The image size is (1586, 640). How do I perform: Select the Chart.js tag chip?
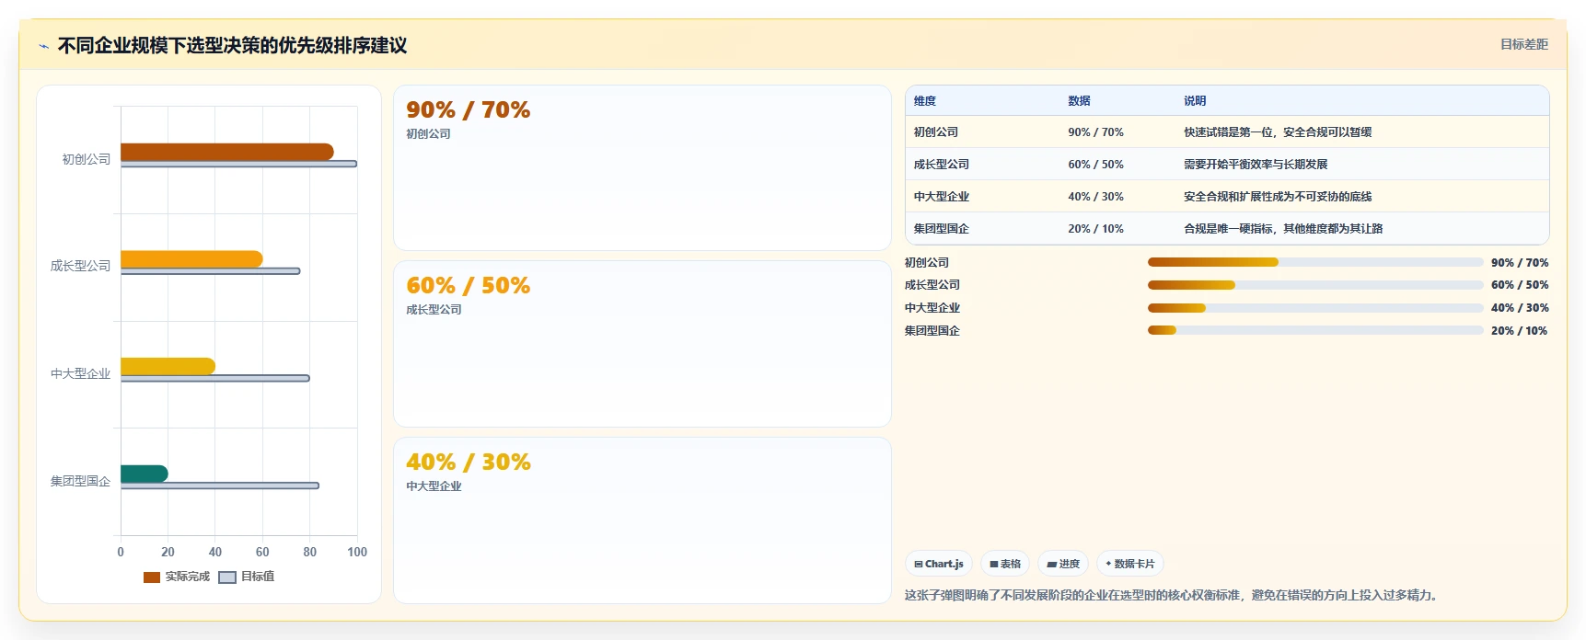click(x=938, y=564)
